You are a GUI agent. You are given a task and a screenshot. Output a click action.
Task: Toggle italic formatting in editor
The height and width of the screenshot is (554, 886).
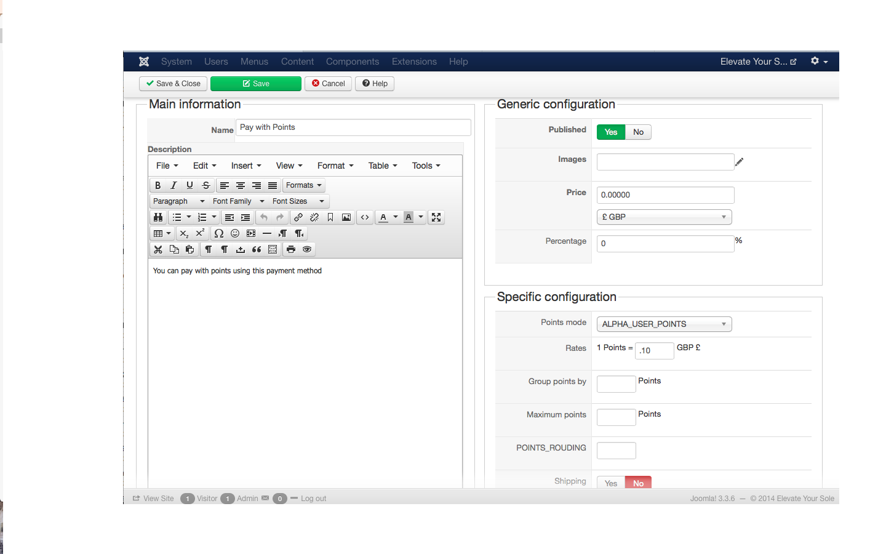(174, 185)
